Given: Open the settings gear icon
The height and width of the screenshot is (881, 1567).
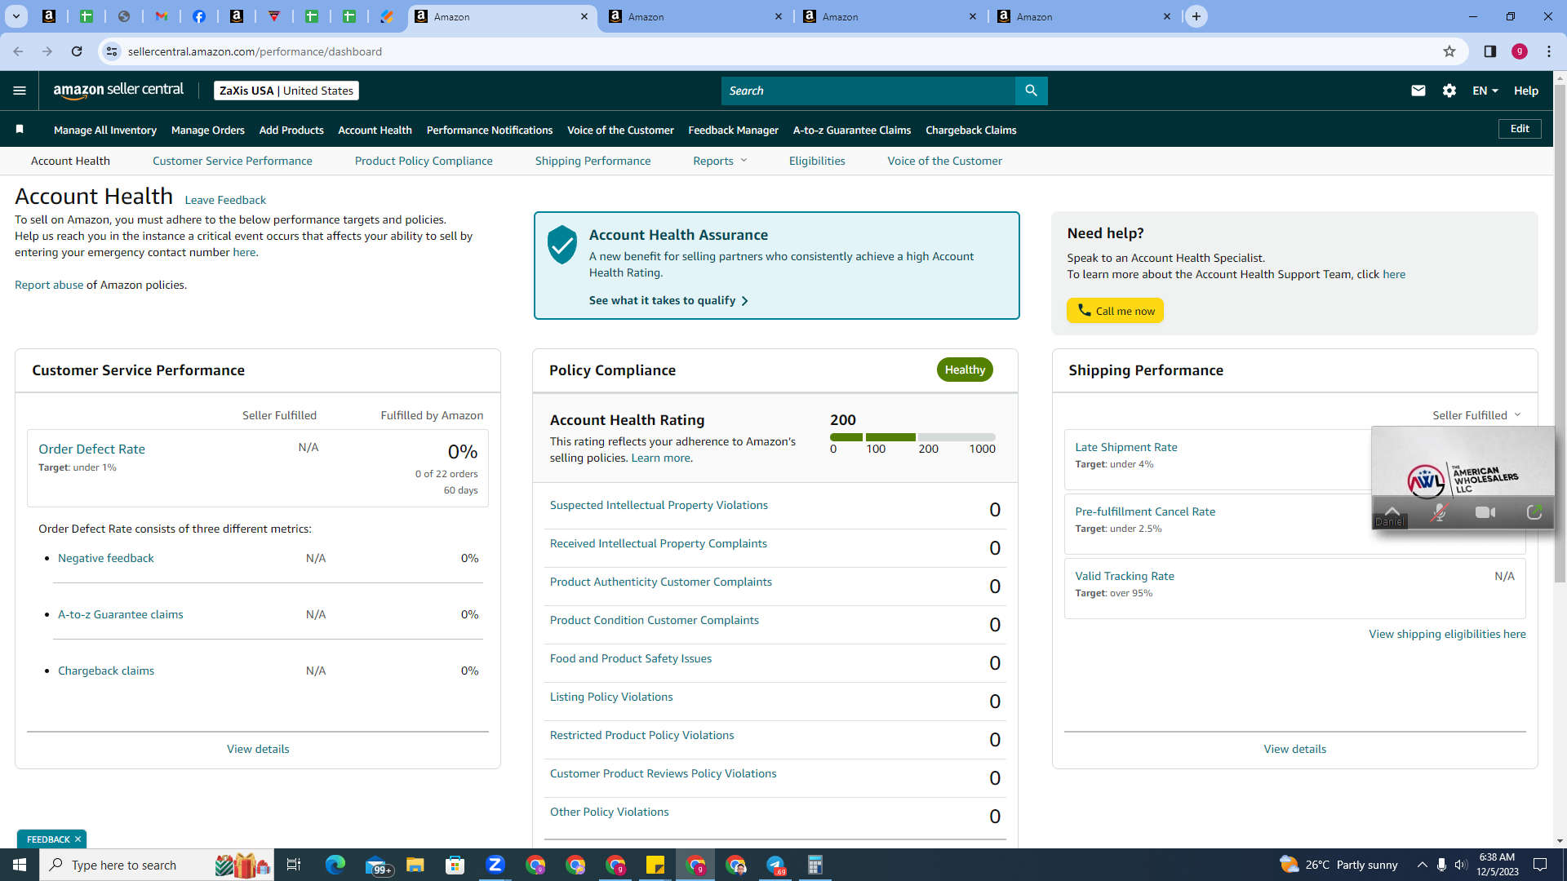Looking at the screenshot, I should tap(1449, 91).
